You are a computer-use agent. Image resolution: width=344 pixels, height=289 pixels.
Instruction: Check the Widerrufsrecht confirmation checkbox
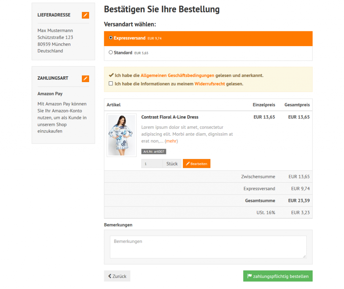coord(111,84)
